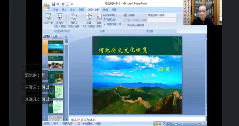Enable Use Presenter View (使用演示者视图) checkbox
This screenshot has width=239, height=126.
tap(125, 25)
